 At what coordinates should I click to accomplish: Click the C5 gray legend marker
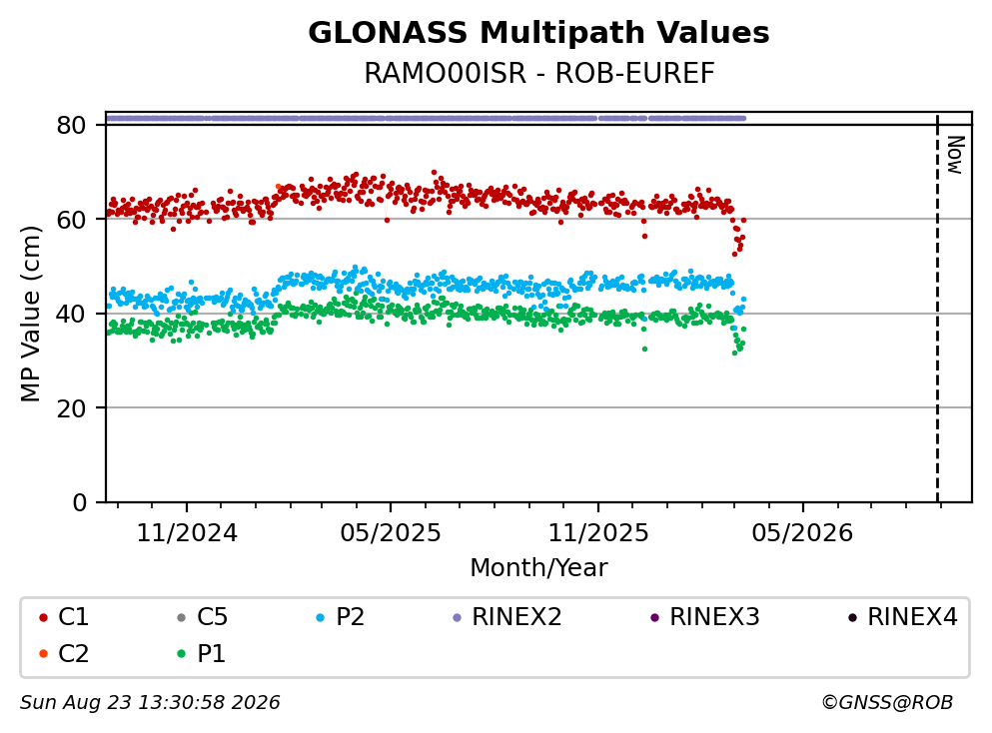point(182,617)
